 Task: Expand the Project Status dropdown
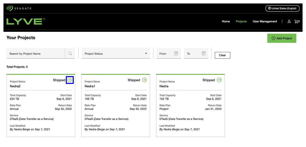[x=116, y=53]
